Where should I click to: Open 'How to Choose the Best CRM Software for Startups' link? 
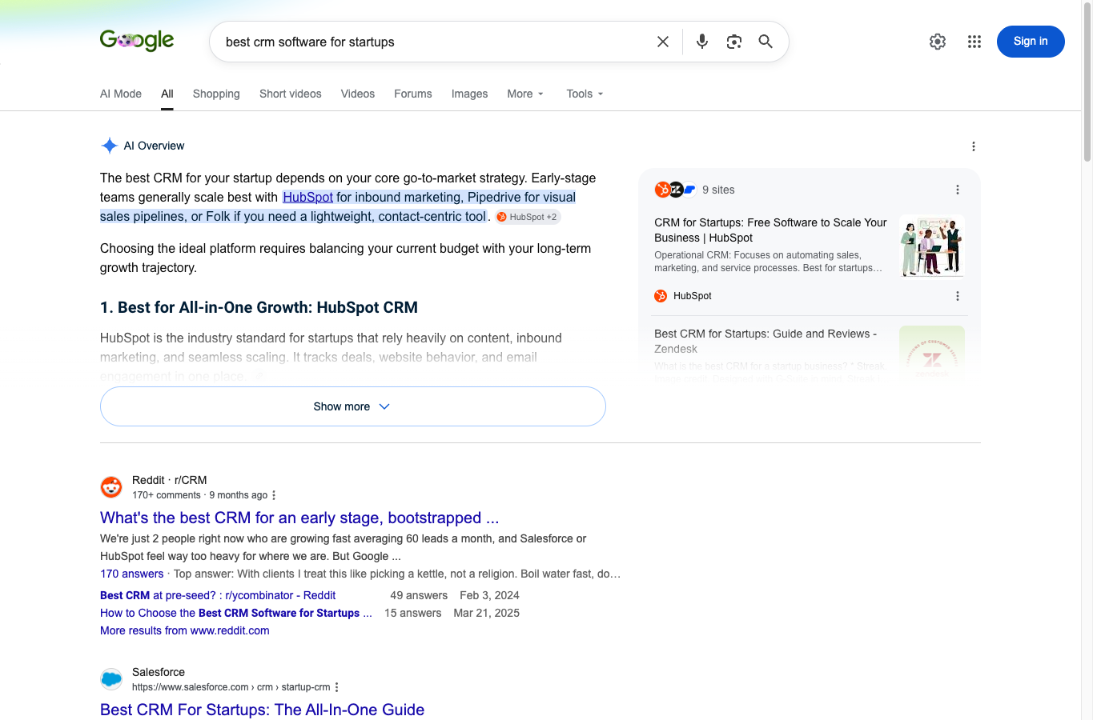coord(236,613)
